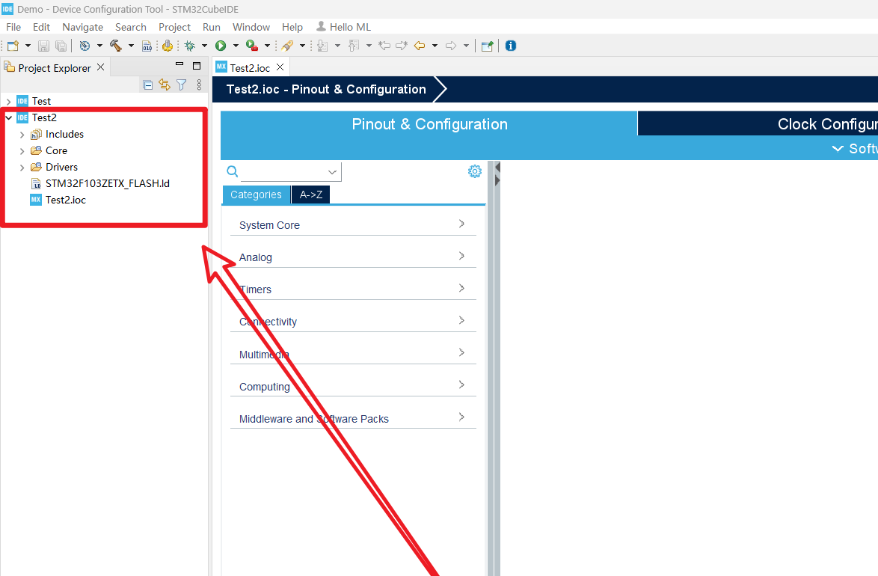Click the grey Forward navigation arrow
The width and height of the screenshot is (878, 576).
(451, 46)
